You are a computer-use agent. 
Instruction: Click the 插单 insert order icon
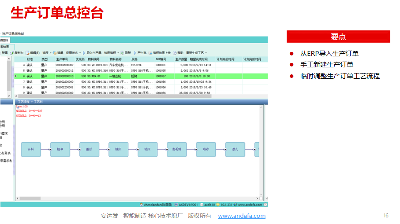55,53
